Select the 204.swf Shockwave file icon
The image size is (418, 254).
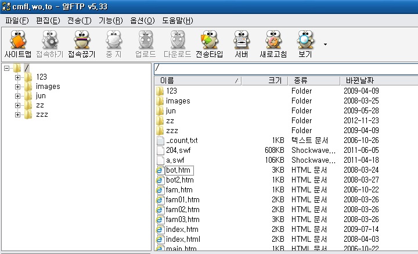coord(161,150)
